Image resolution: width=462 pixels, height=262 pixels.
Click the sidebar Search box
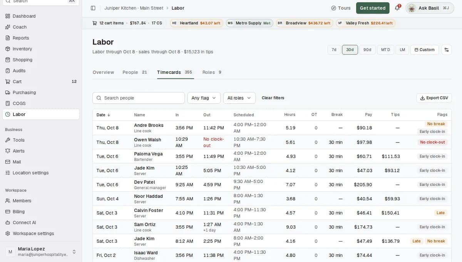[x=41, y=2]
